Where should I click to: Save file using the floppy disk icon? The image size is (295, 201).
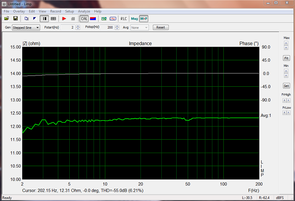(15, 18)
